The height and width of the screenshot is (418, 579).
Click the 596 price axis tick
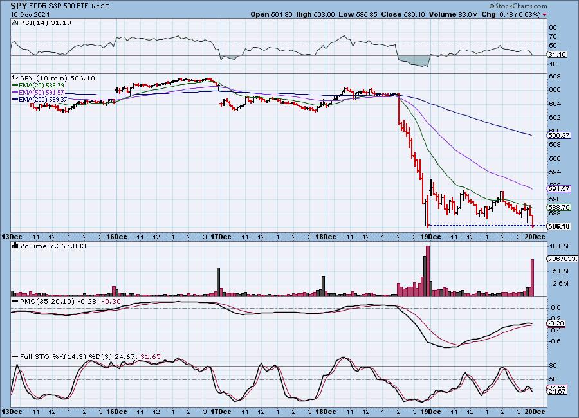[x=555, y=158]
